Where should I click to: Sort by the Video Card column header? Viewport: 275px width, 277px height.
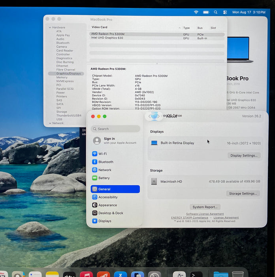click(x=99, y=27)
